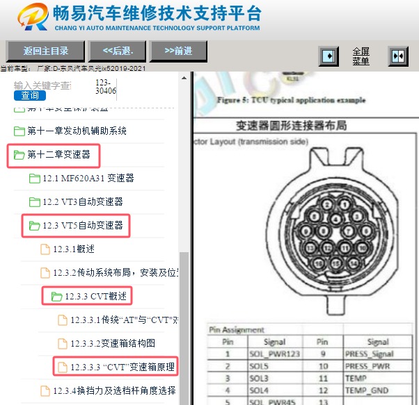The height and width of the screenshot is (405, 419).
Task: Click the SOL4 signal cell
Action: pyautogui.click(x=275, y=390)
